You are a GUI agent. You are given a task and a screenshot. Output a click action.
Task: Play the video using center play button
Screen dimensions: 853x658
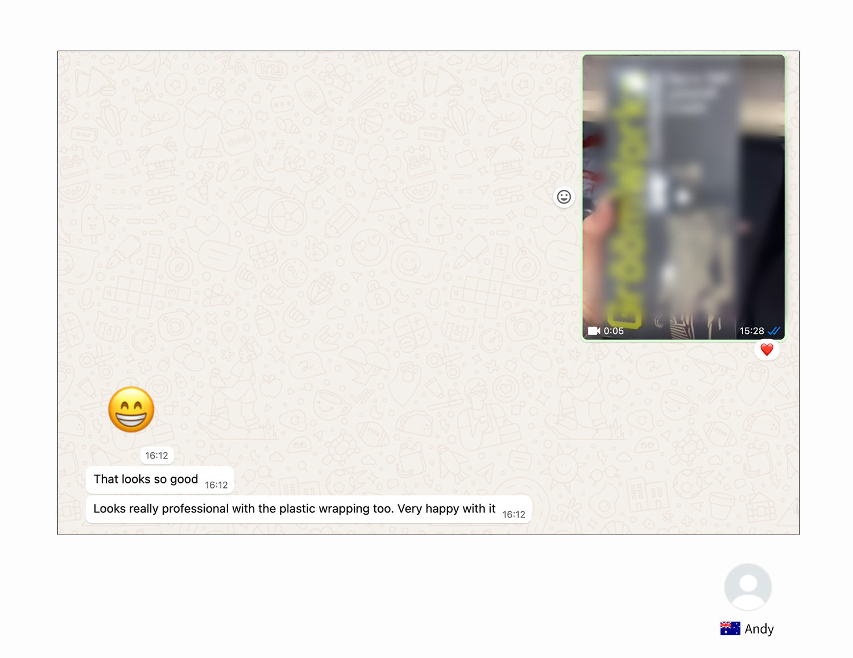tap(684, 197)
